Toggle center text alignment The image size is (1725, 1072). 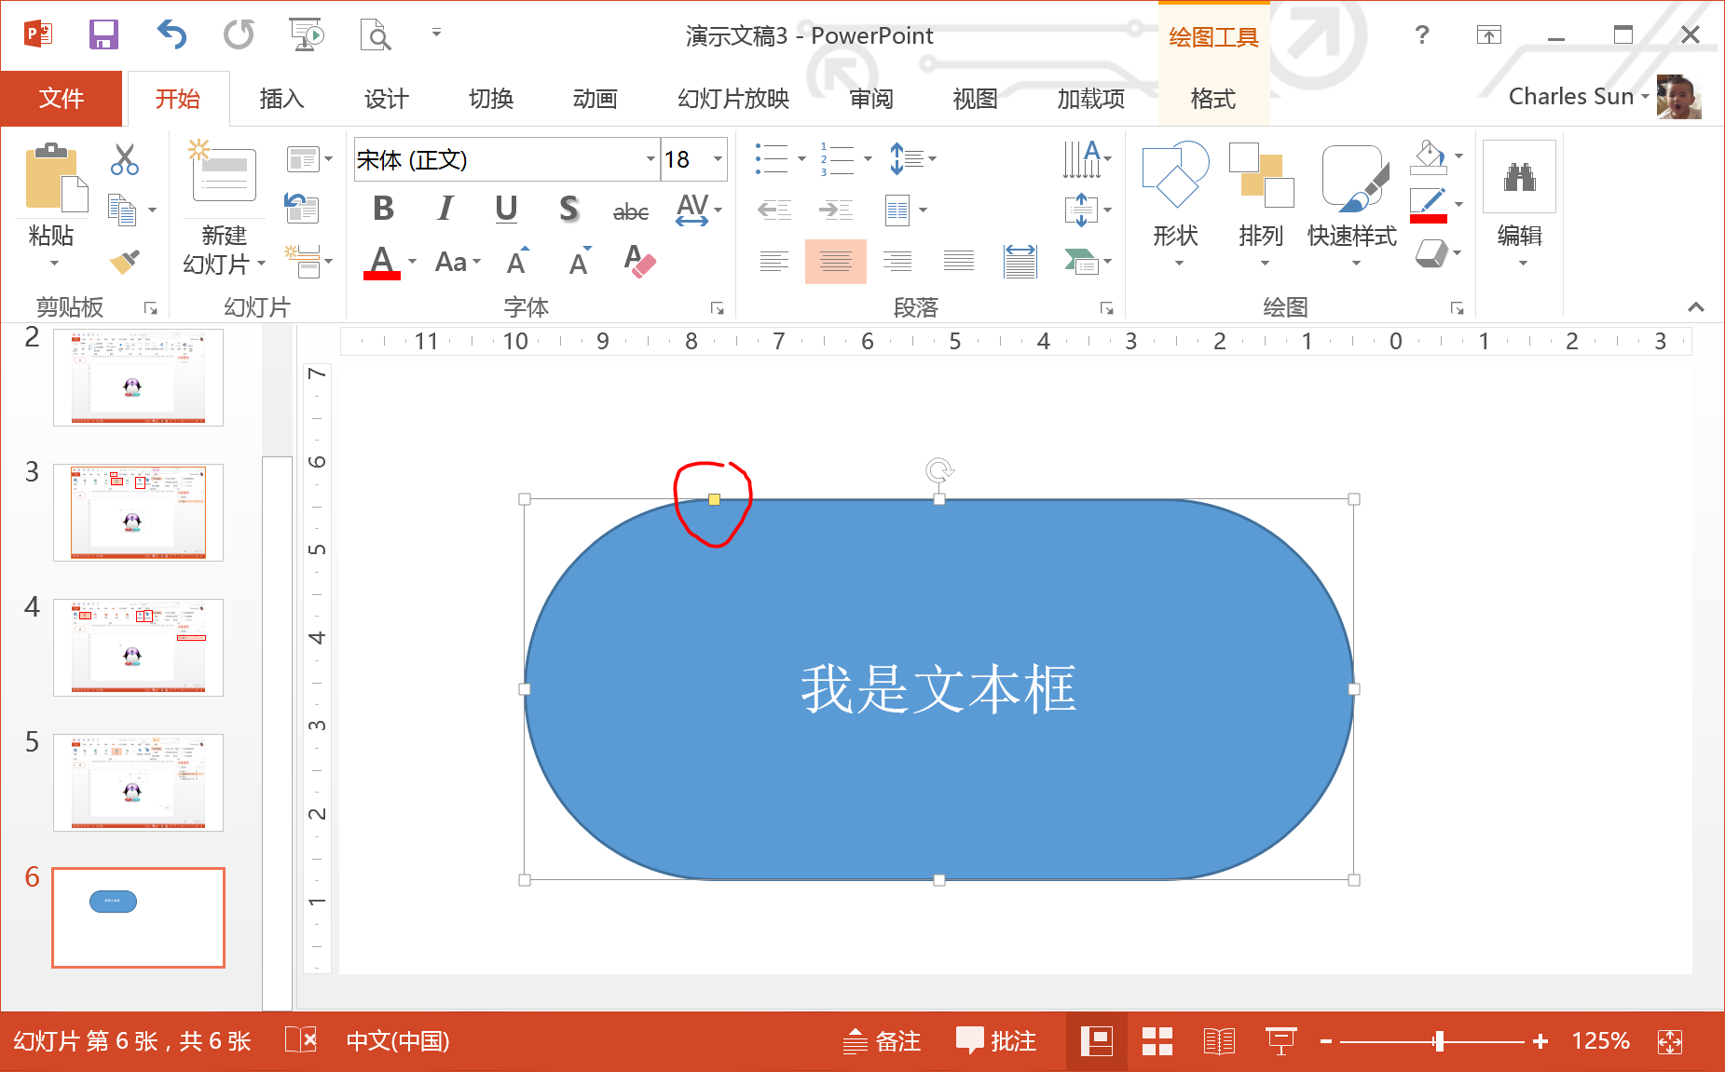(836, 262)
